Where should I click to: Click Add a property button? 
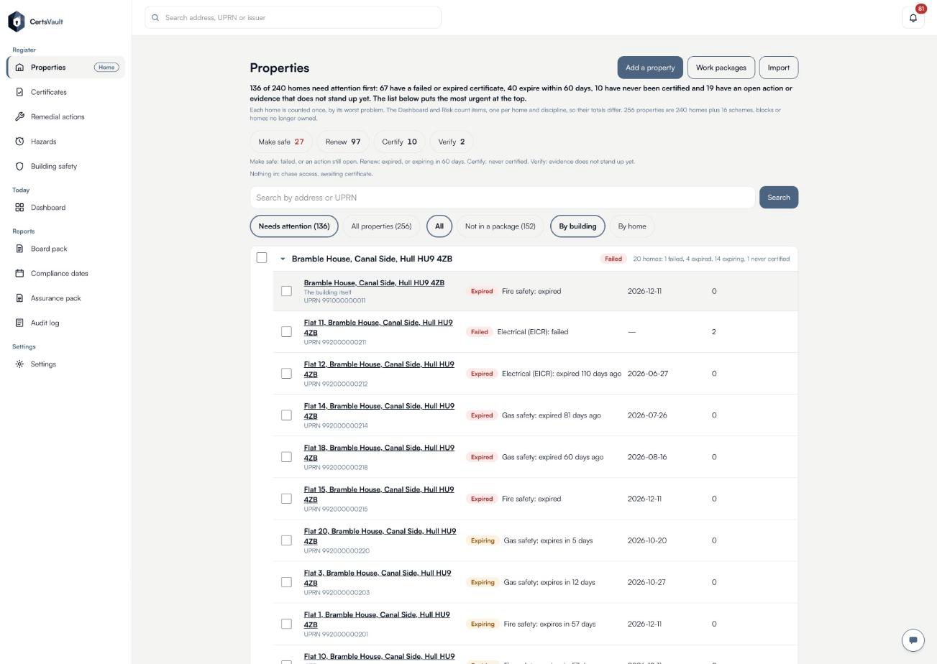click(x=650, y=68)
